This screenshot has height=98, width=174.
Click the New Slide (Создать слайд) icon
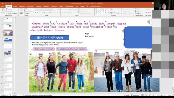coord(21,10)
